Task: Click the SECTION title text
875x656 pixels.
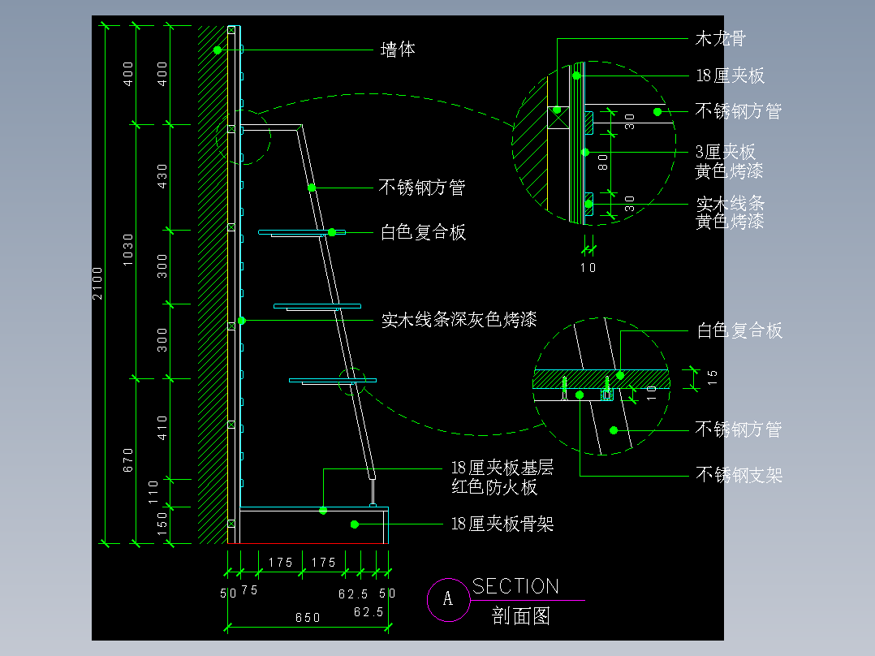Action: (x=515, y=586)
